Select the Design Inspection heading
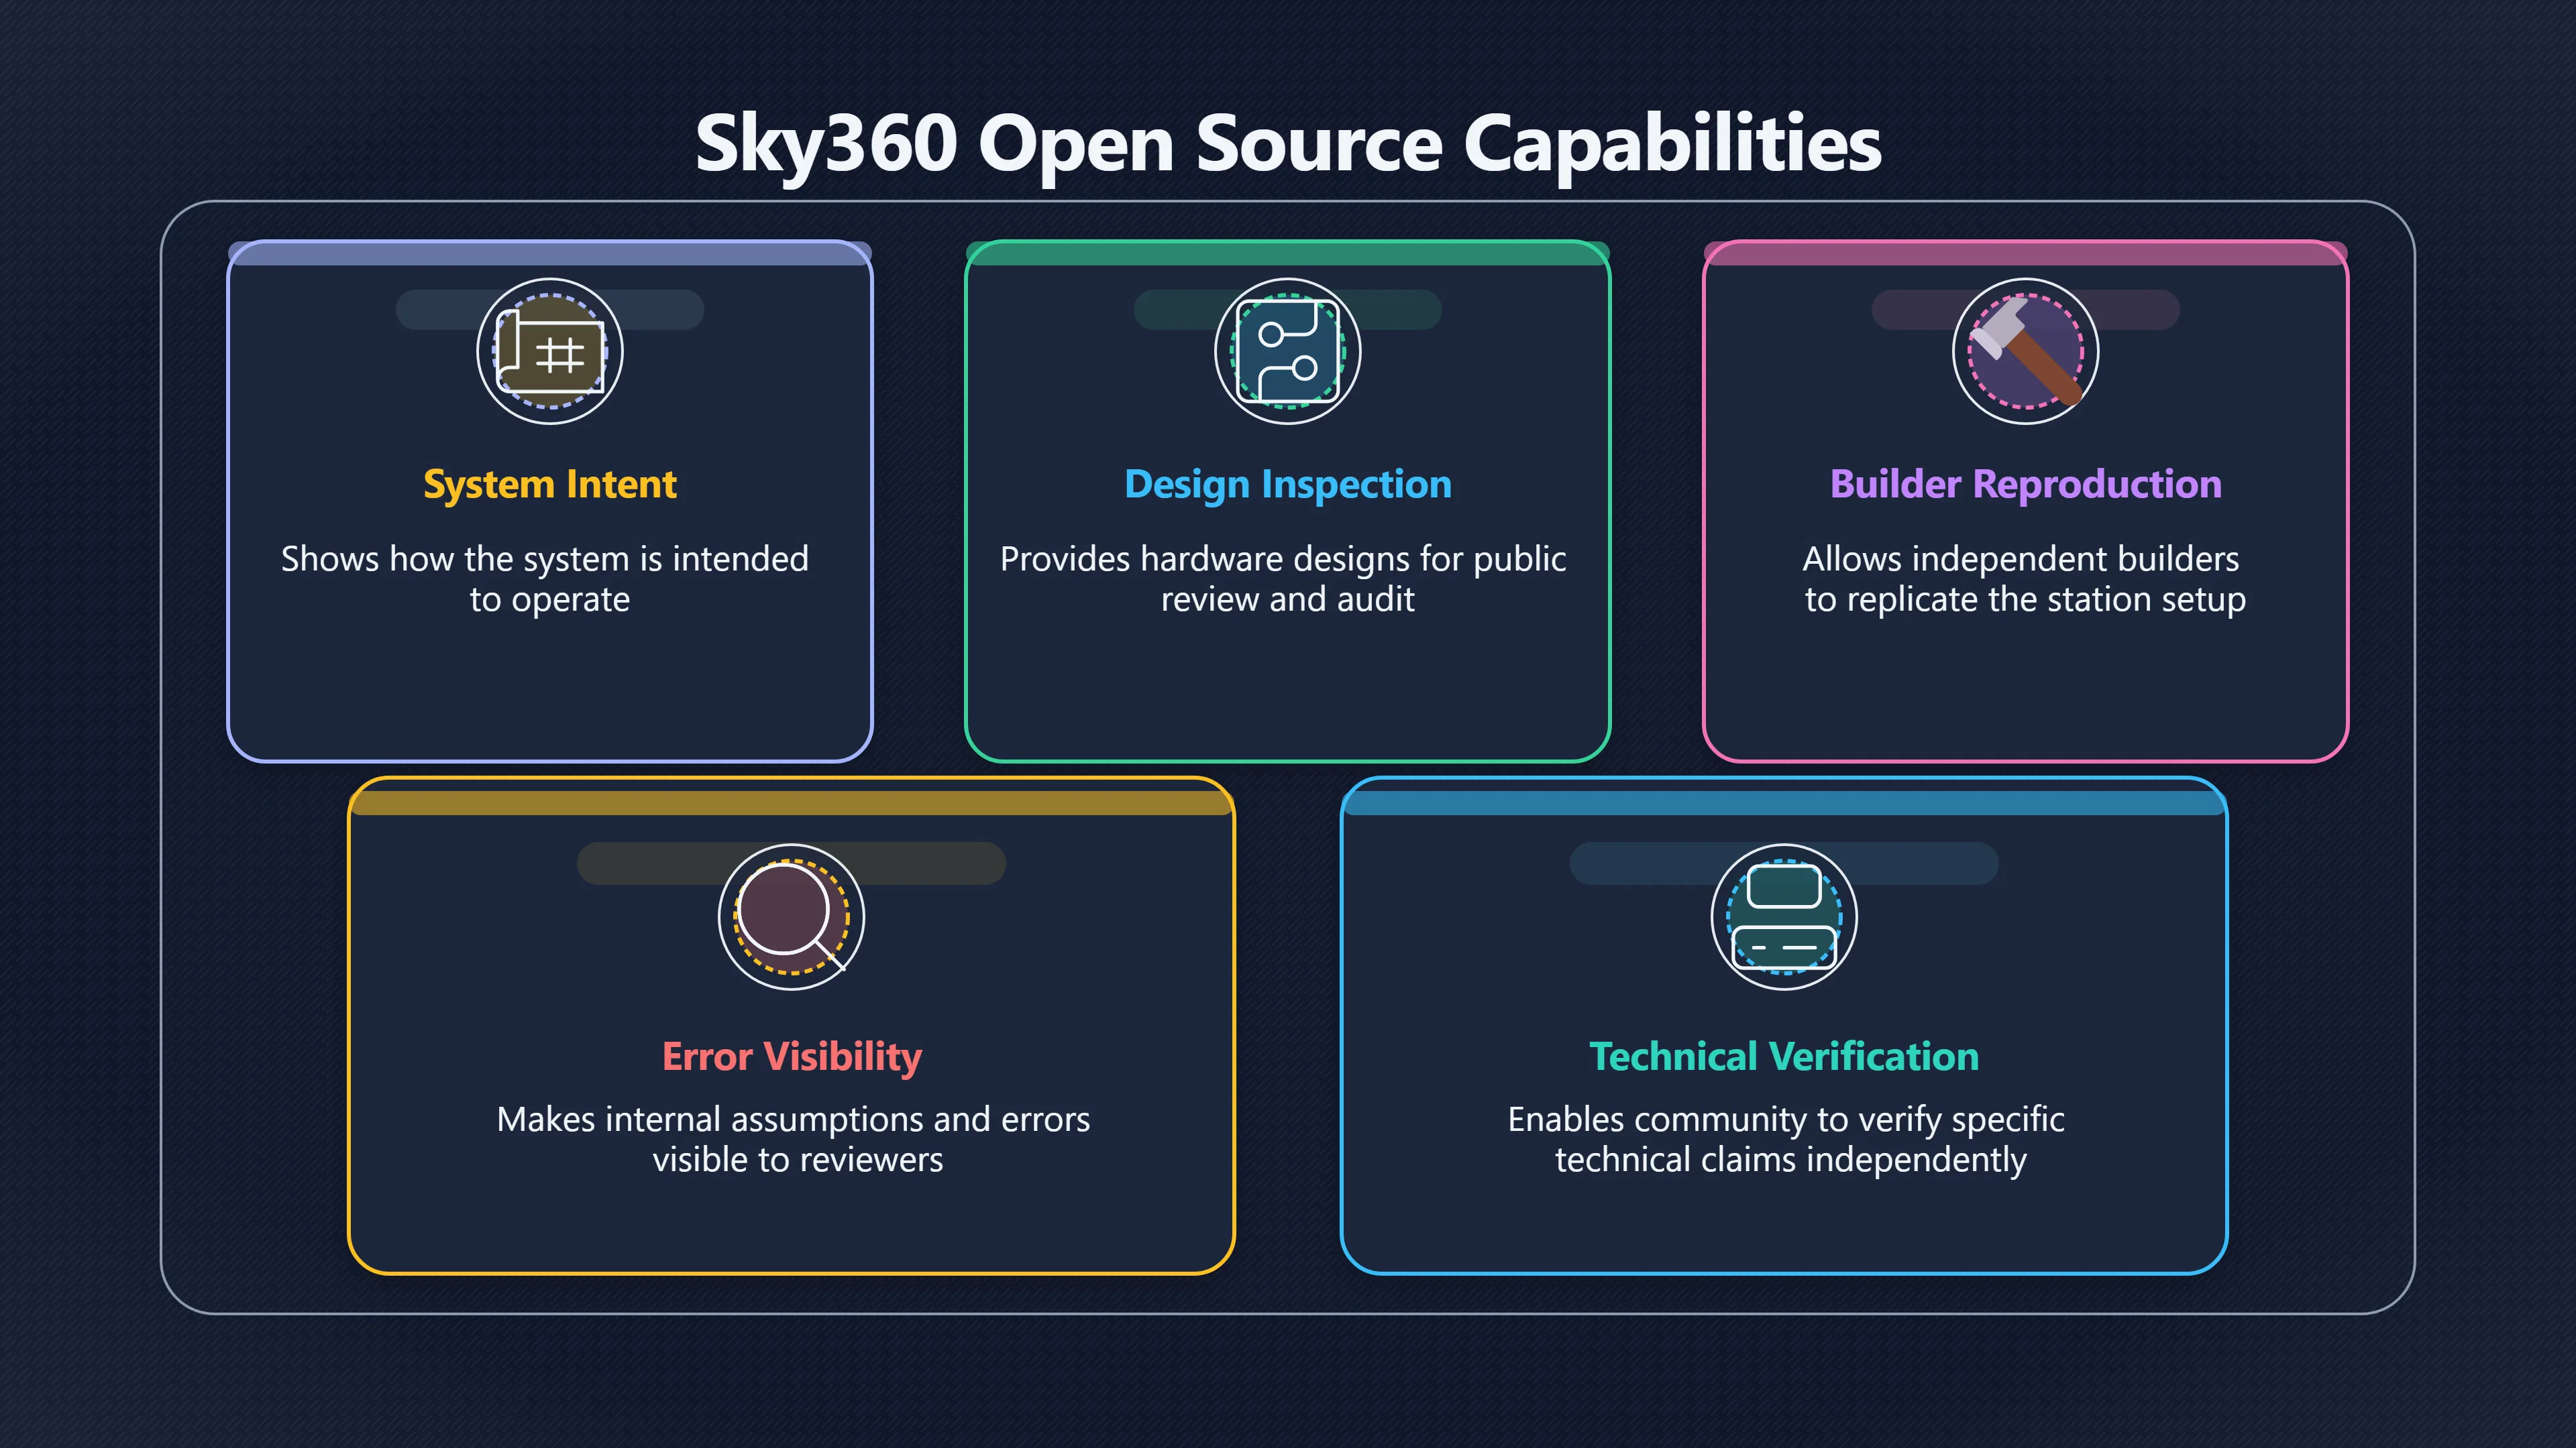This screenshot has height=1448, width=2576. click(x=1288, y=485)
